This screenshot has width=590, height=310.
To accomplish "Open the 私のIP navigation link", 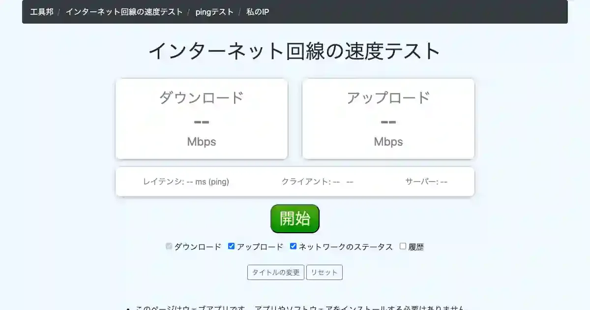I will coord(258,12).
